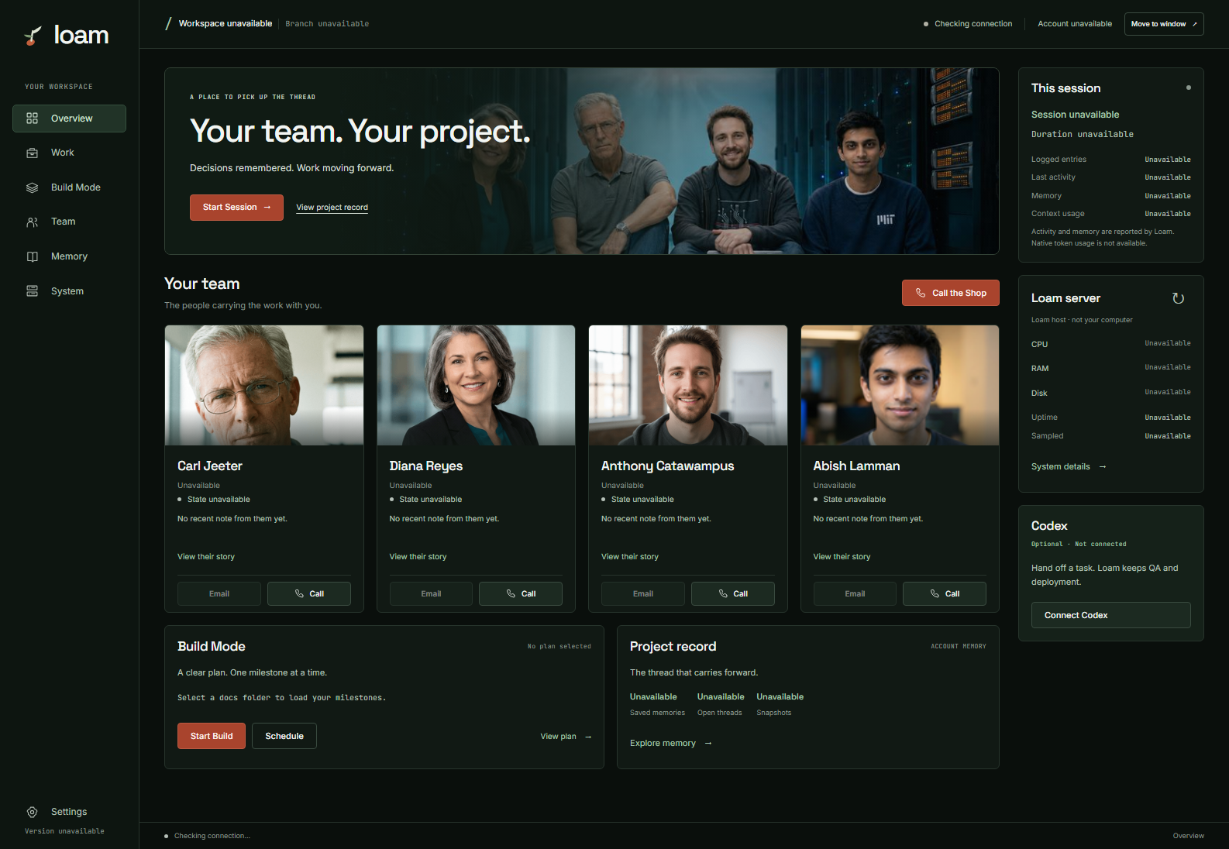Viewport: 1229px width, 849px height.
Task: Open Build Mode in the sidebar
Action: pos(69,187)
